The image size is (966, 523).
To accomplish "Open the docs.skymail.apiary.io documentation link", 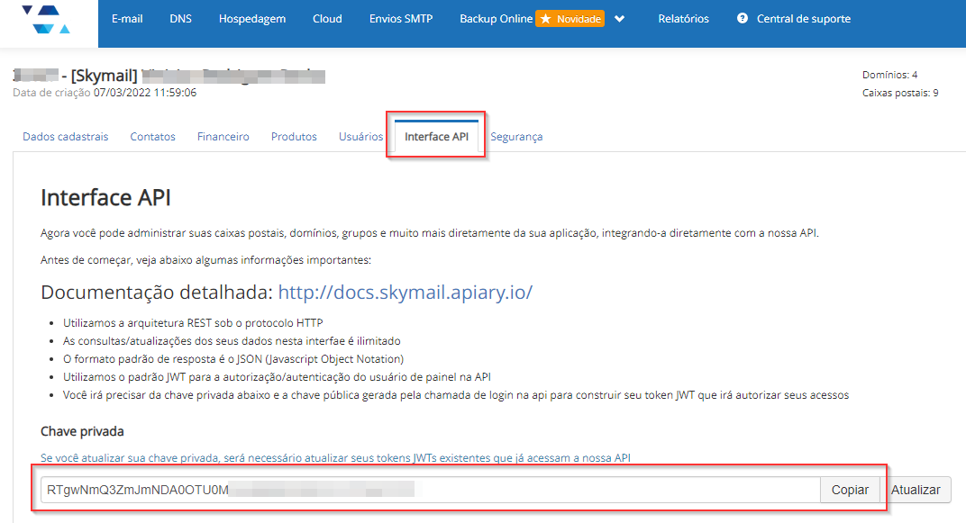I will [x=405, y=293].
